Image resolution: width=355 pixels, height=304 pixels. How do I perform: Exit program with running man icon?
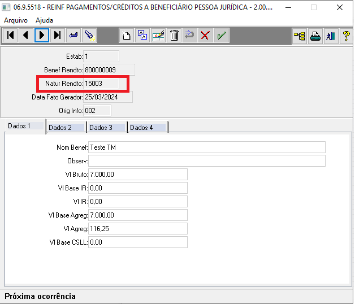331,36
